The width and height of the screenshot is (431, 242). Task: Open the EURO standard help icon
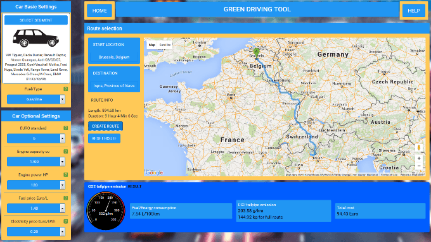(x=66, y=128)
